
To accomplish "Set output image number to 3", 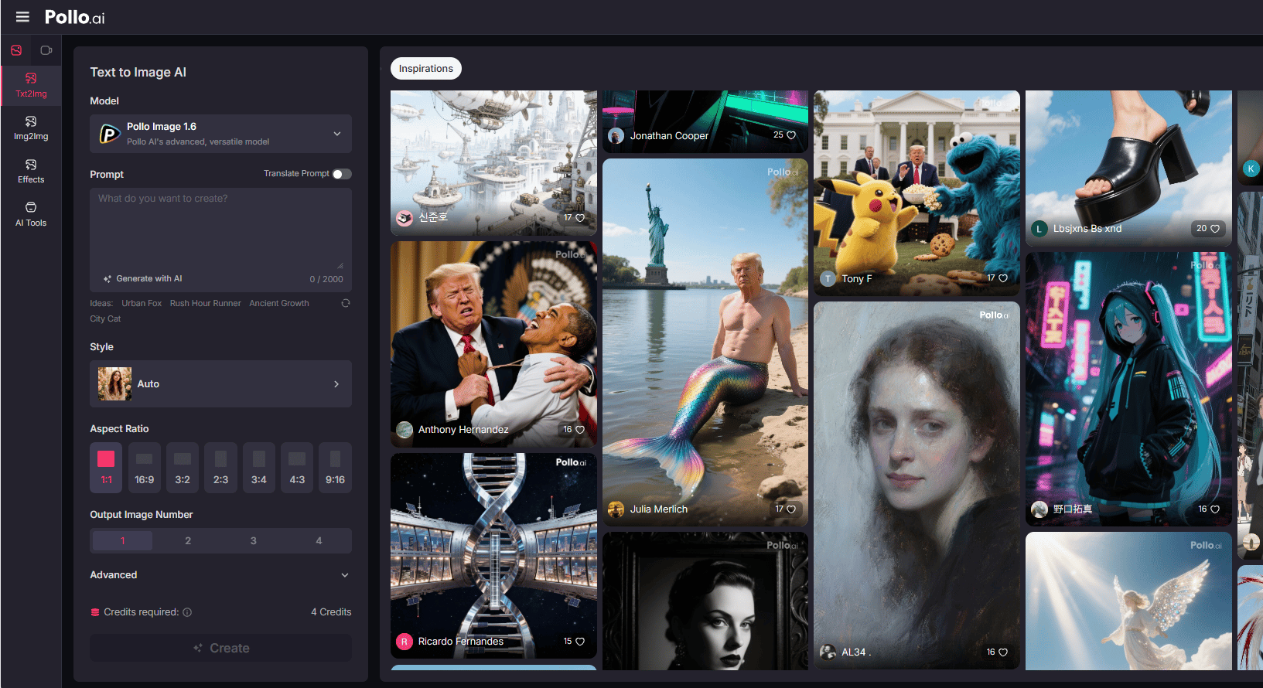I will pyautogui.click(x=253, y=540).
